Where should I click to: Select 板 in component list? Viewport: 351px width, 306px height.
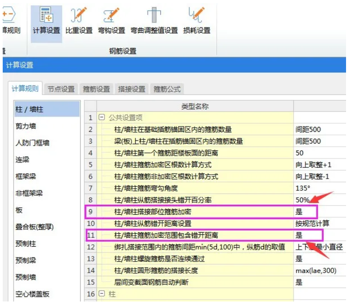(x=47, y=210)
